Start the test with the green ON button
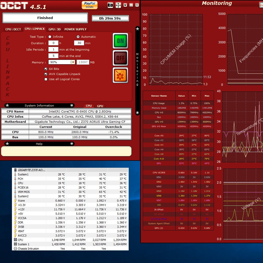 pyautogui.click(x=120, y=41)
